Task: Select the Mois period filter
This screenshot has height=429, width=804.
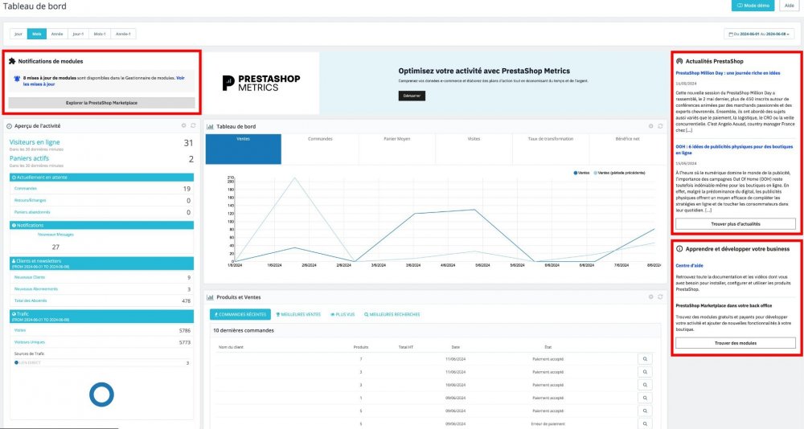Action: [x=37, y=34]
